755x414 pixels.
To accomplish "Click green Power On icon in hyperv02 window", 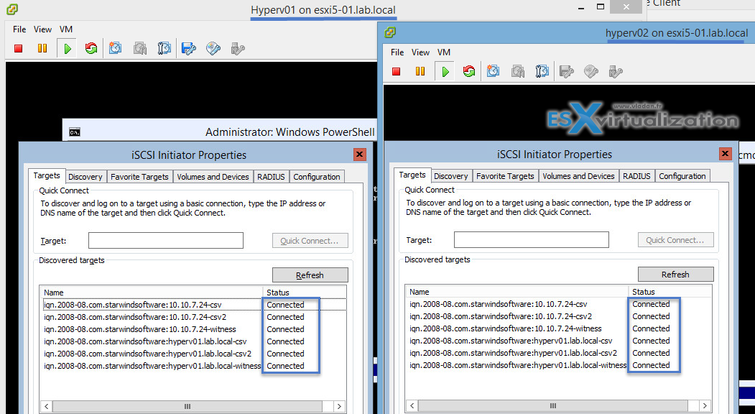I will pyautogui.click(x=445, y=71).
